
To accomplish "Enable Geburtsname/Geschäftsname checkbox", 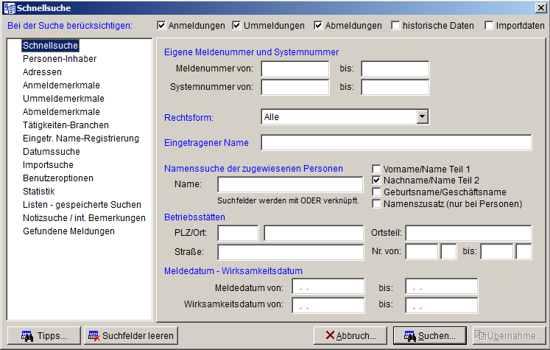I will pos(377,192).
